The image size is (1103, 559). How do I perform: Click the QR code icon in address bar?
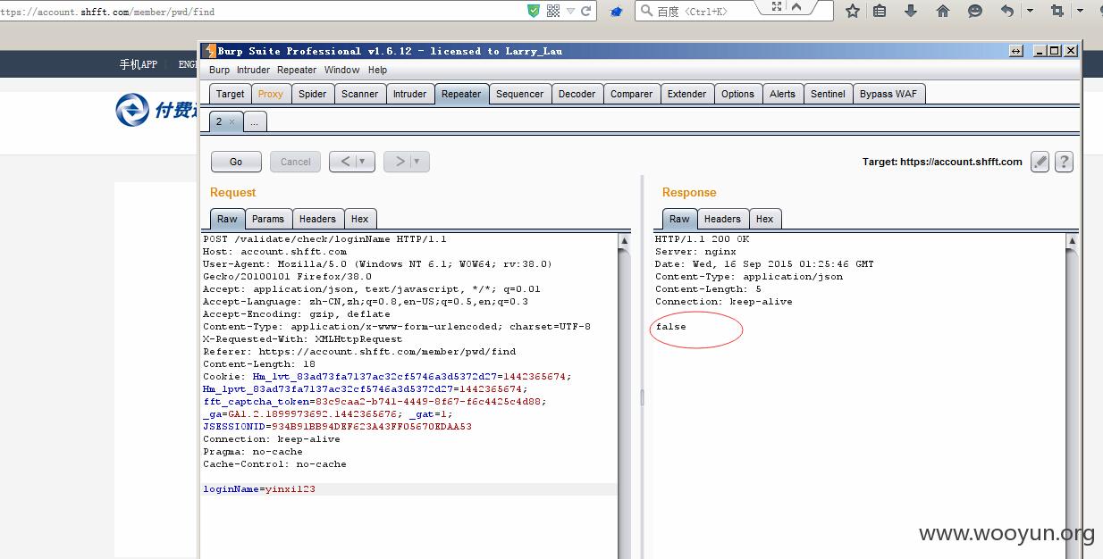coord(552,11)
